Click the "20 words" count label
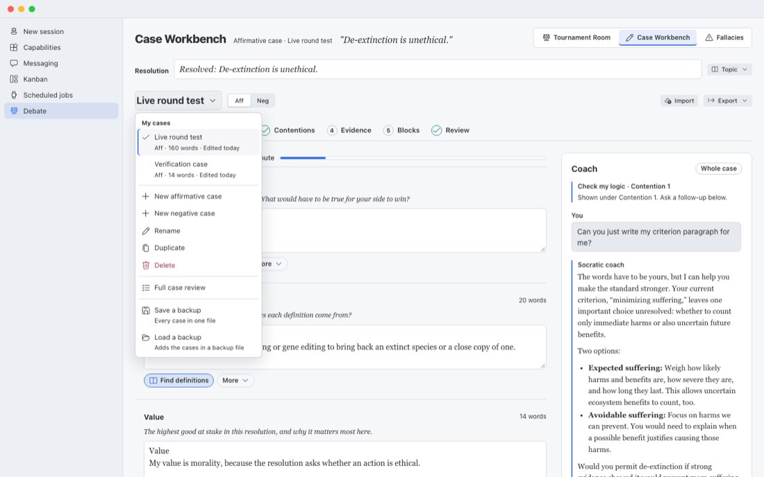 (x=532, y=300)
